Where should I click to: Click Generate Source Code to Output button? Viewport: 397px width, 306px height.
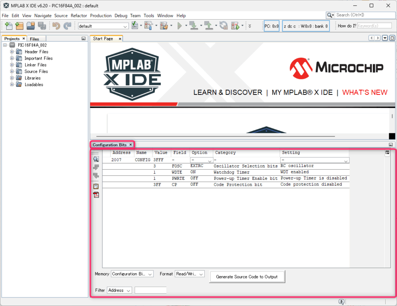(x=247, y=277)
